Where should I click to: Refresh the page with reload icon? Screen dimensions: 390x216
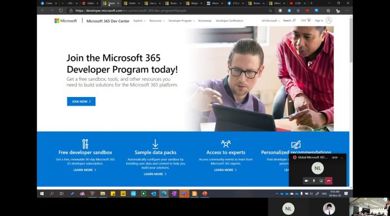point(61,11)
